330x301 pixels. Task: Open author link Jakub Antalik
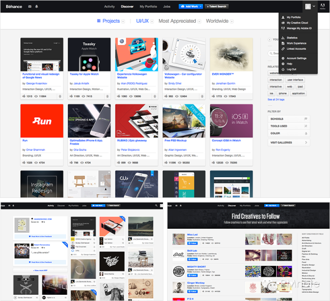click(81, 83)
